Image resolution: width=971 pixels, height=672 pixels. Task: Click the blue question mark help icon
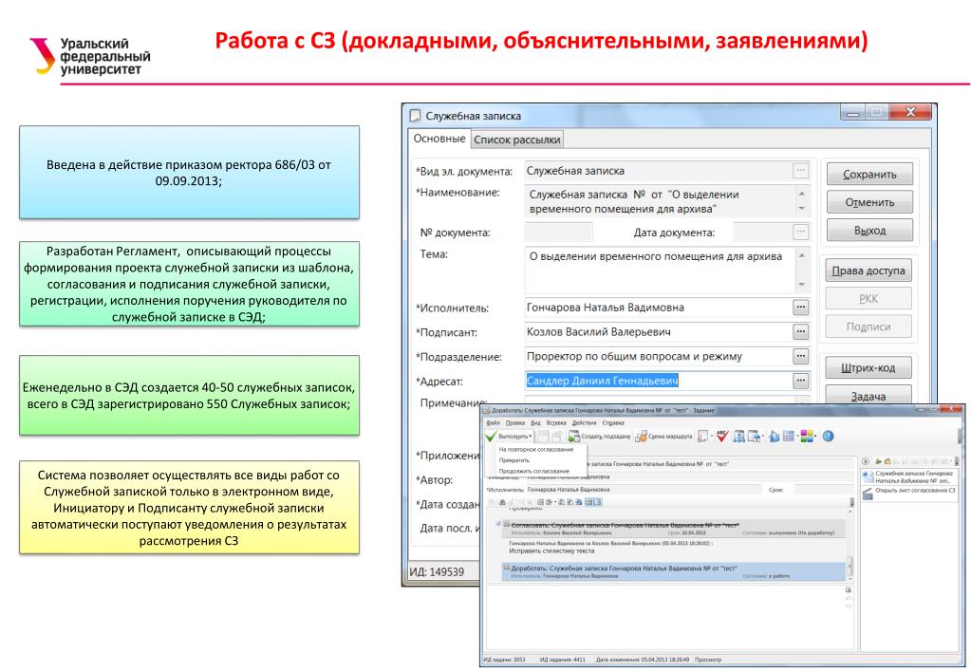point(828,436)
